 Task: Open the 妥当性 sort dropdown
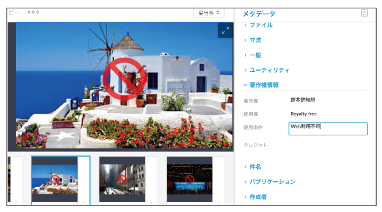(209, 13)
